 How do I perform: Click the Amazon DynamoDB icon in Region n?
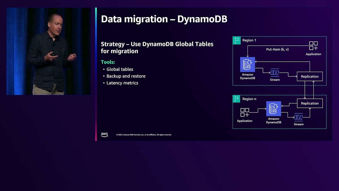[273, 109]
